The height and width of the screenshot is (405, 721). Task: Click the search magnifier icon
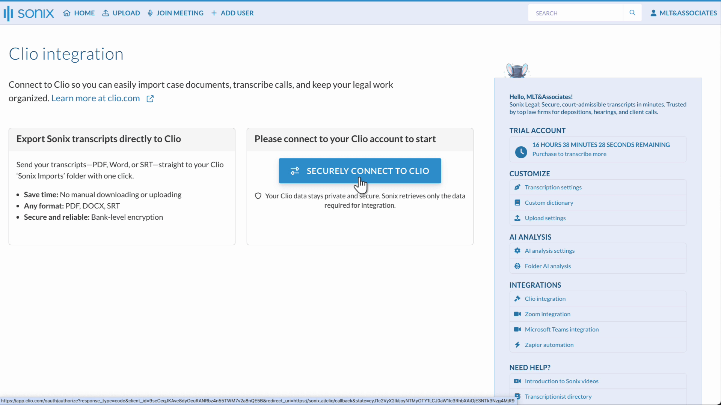[x=632, y=13]
